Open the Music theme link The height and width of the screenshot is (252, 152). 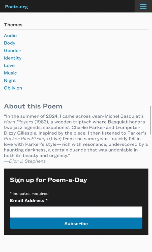pos(10,73)
